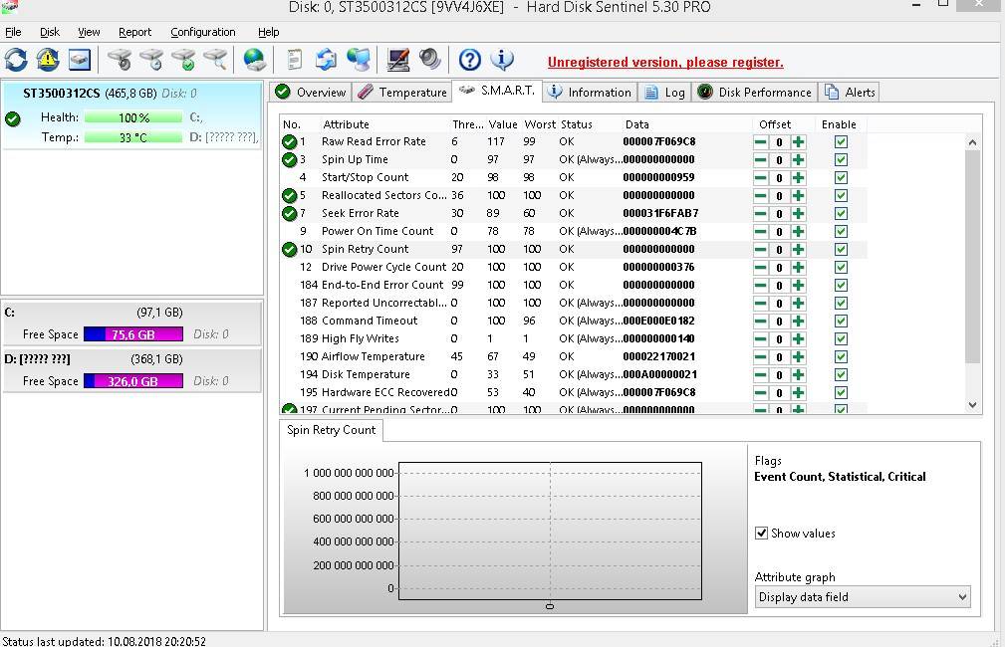
Task: Toggle the Show values checkbox
Action: [762, 534]
